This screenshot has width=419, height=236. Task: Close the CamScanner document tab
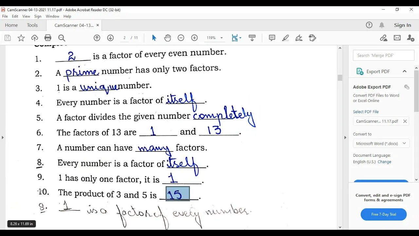pyautogui.click(x=98, y=25)
